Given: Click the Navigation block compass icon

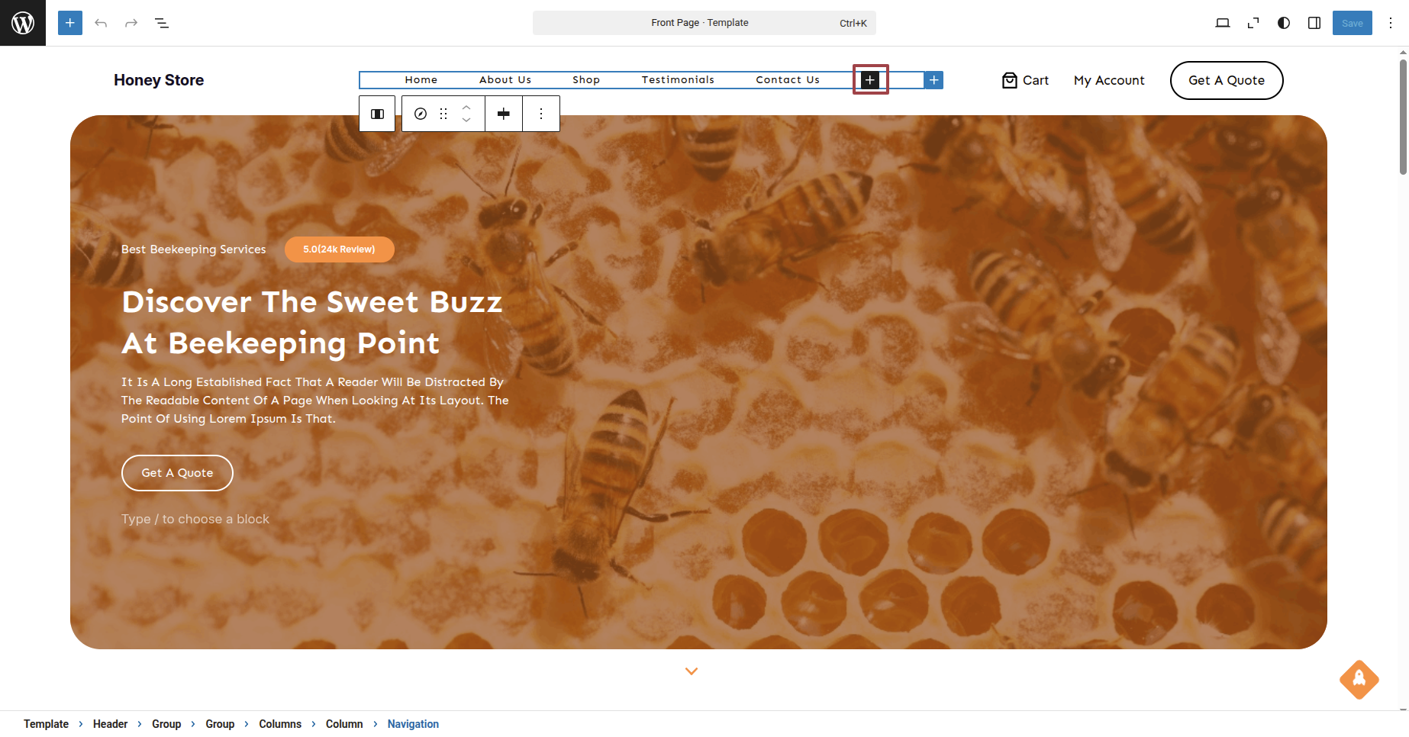Looking at the screenshot, I should click(x=421, y=114).
